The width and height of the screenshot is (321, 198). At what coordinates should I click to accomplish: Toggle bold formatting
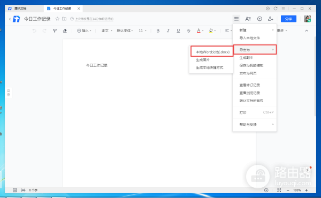(158, 31)
